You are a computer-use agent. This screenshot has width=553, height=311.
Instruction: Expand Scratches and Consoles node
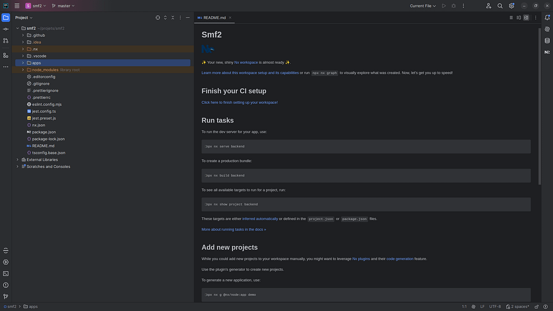pyautogui.click(x=18, y=167)
